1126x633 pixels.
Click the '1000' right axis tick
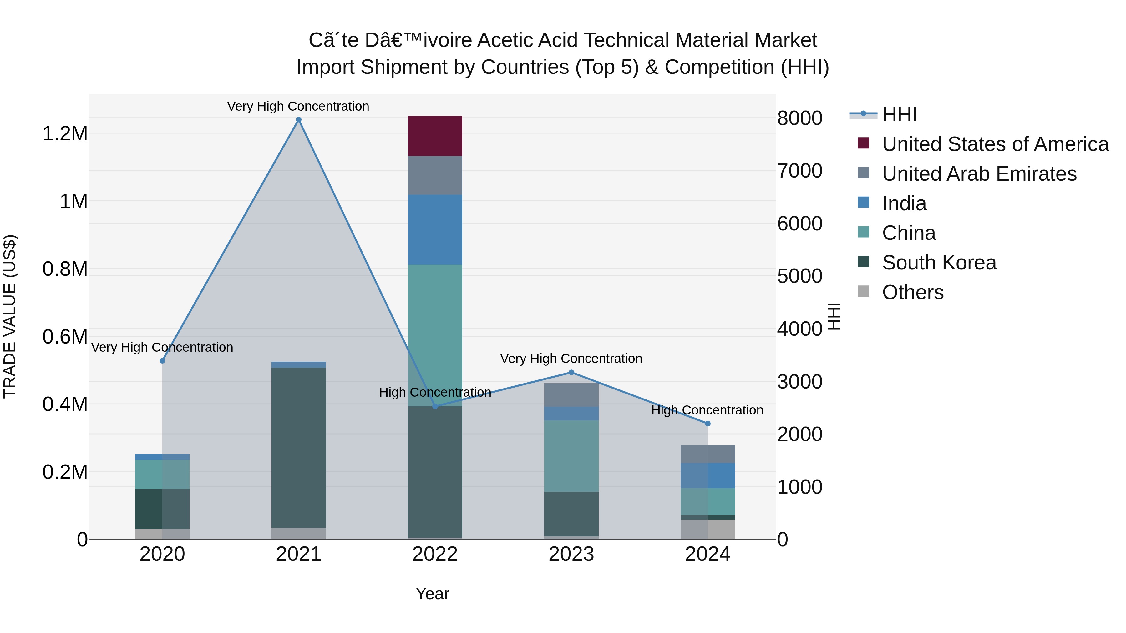(800, 487)
